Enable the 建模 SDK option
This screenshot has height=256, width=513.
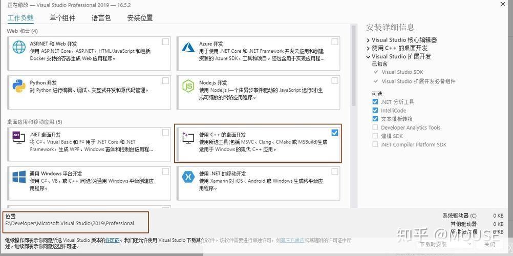pos(375,136)
